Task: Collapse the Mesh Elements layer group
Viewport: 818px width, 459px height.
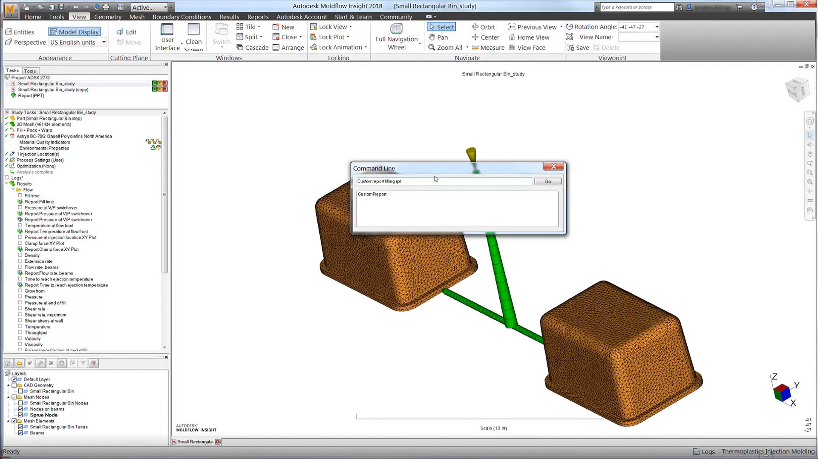Action: [x=9, y=421]
